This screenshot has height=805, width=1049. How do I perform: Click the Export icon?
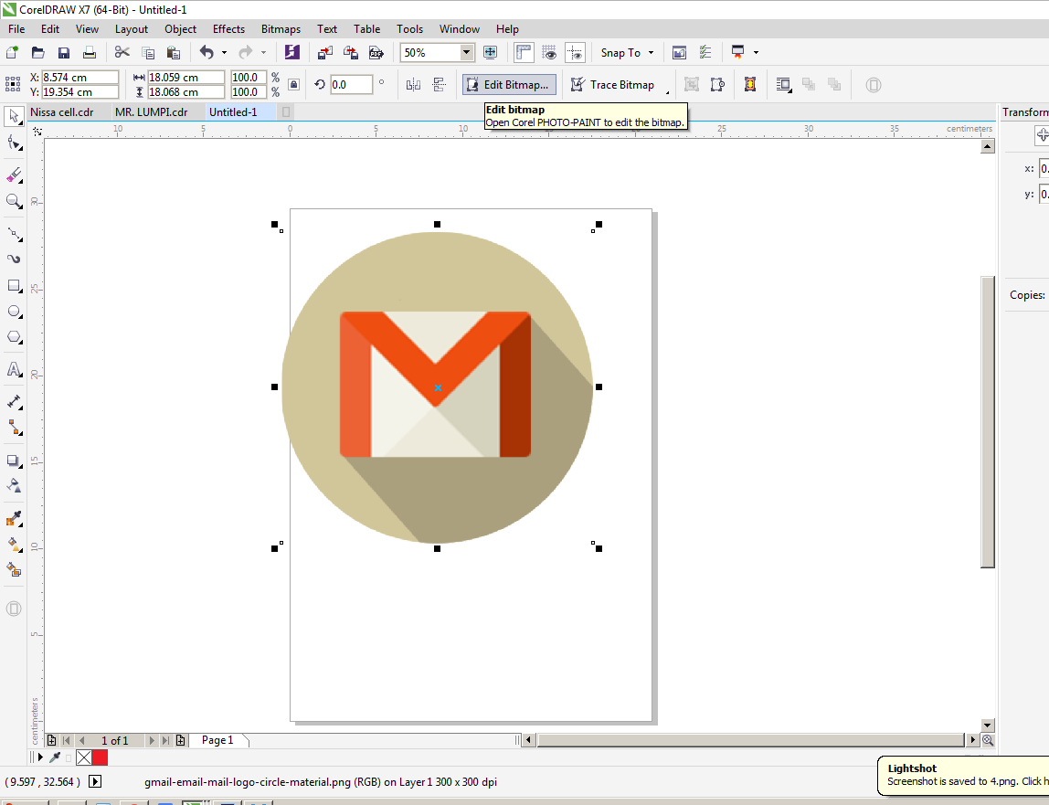[x=351, y=52]
